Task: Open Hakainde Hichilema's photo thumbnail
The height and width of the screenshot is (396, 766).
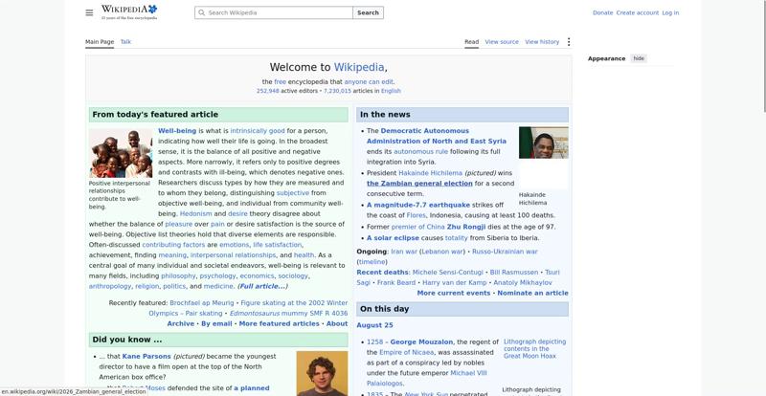Action: click(x=543, y=143)
